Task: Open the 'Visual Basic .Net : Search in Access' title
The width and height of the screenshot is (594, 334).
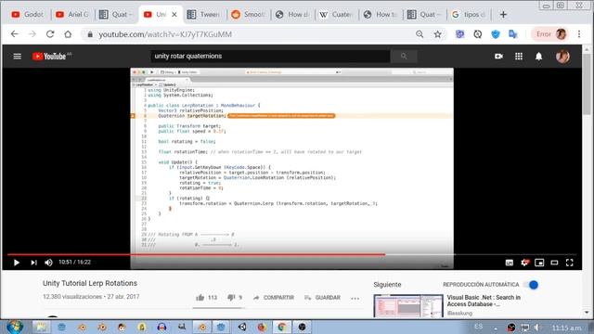Action: [x=484, y=301]
